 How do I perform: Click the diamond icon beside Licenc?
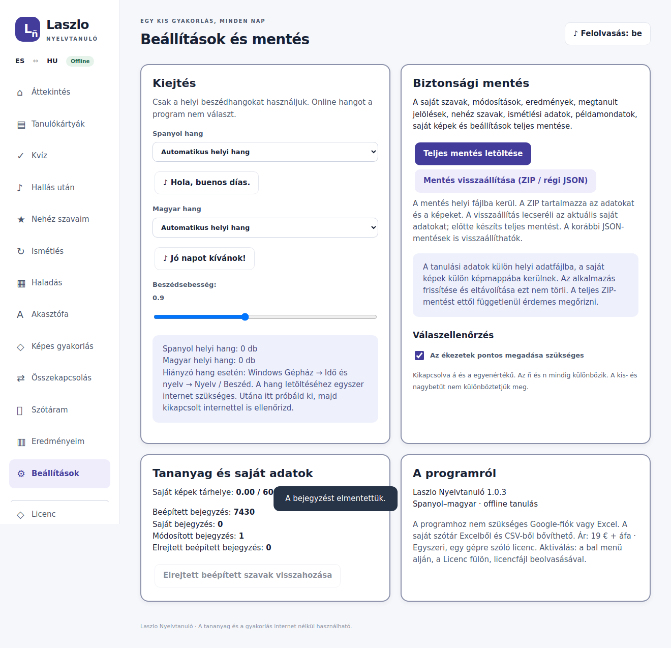[21, 515]
